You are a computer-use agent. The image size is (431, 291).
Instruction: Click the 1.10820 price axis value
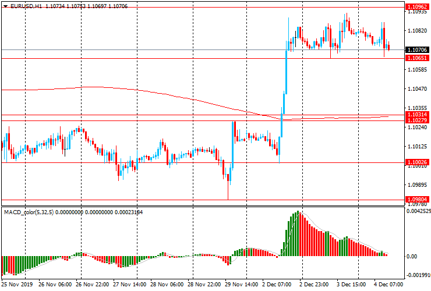418,30
